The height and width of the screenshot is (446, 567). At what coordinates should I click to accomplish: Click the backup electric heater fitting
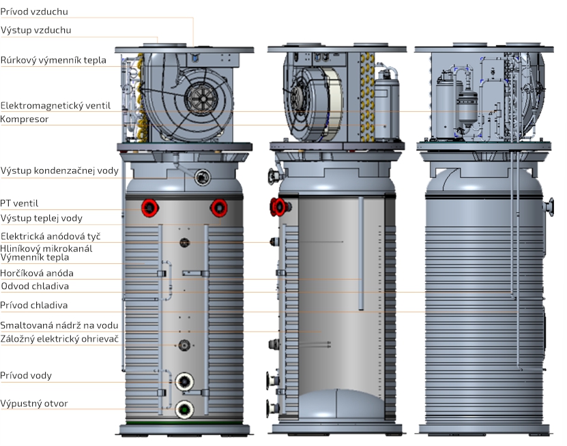coord(184,345)
